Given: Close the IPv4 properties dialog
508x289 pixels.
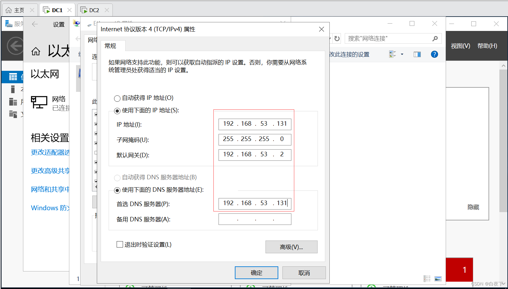Looking at the screenshot, I should click(321, 29).
